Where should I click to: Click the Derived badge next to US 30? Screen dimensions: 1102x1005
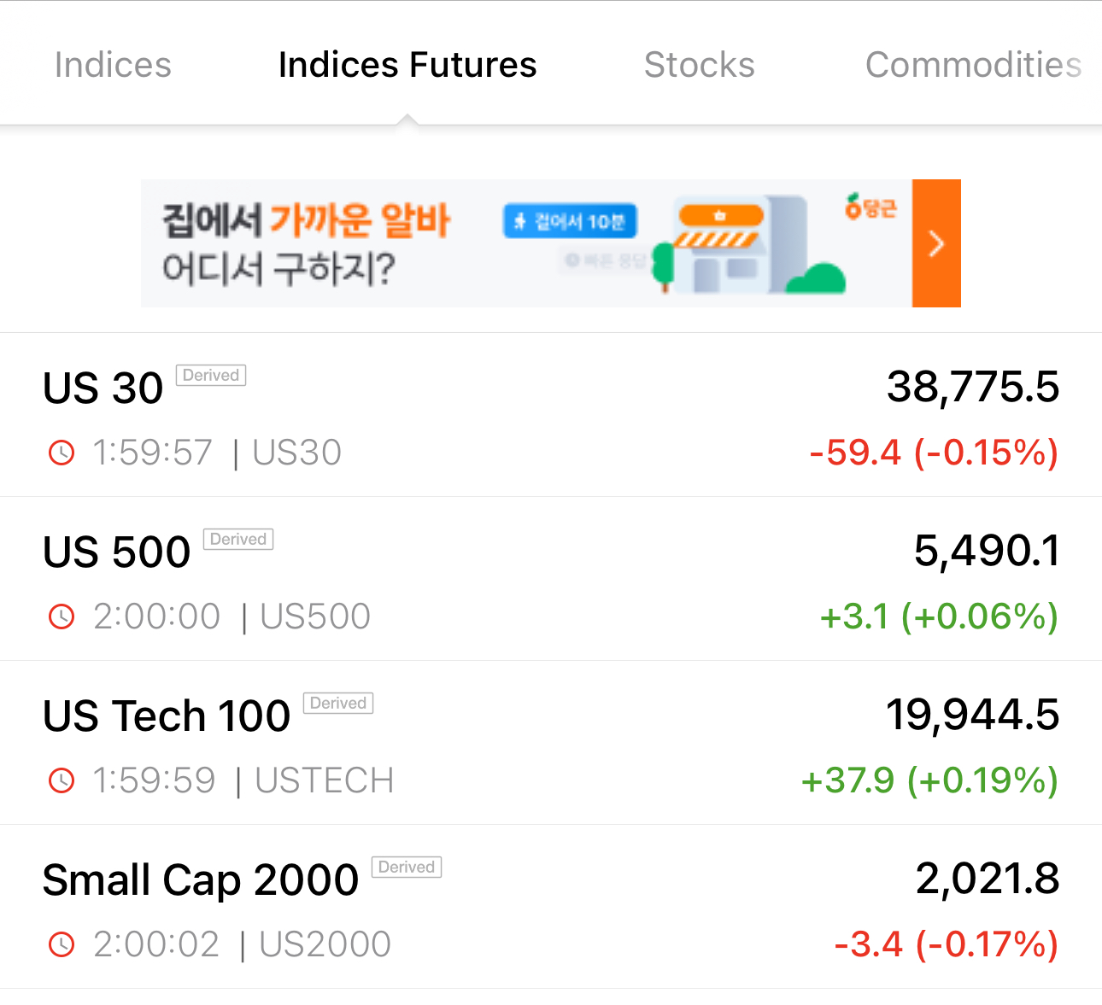(211, 376)
